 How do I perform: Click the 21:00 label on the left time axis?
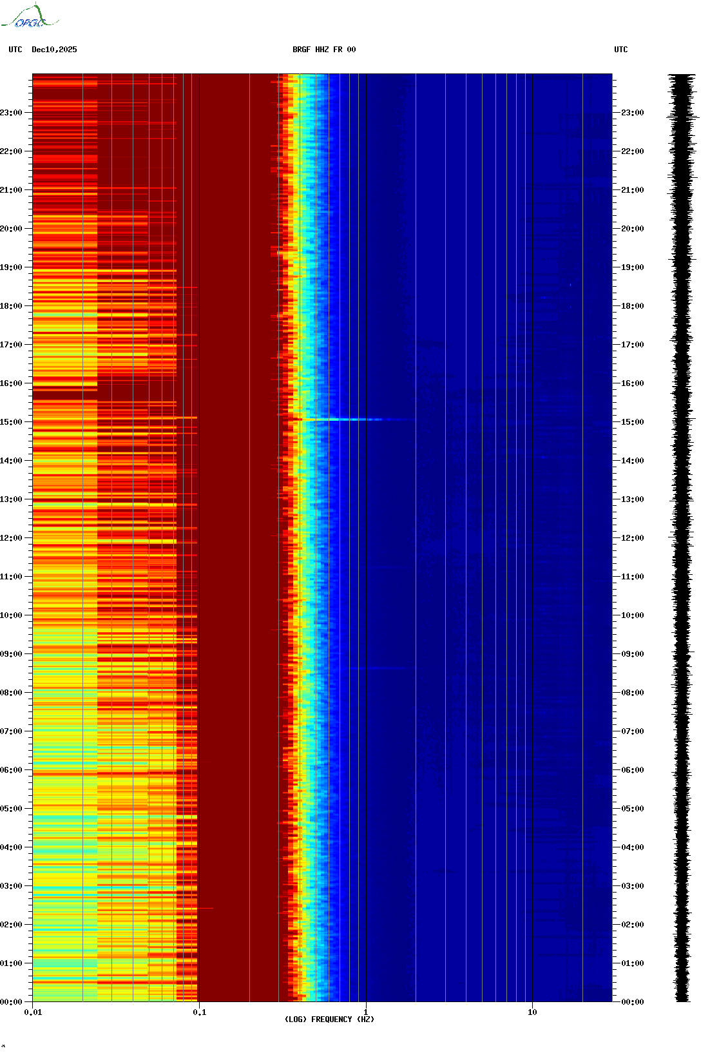pos(11,190)
